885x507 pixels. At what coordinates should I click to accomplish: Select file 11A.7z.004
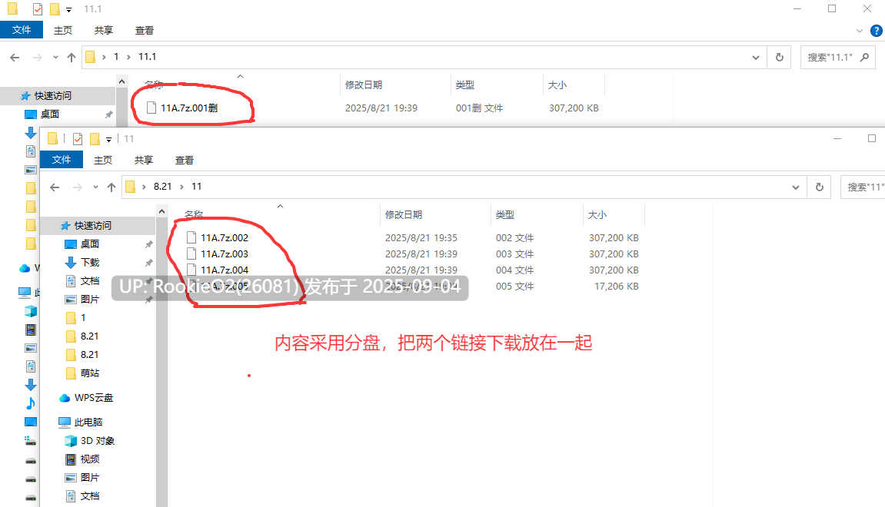pos(224,270)
